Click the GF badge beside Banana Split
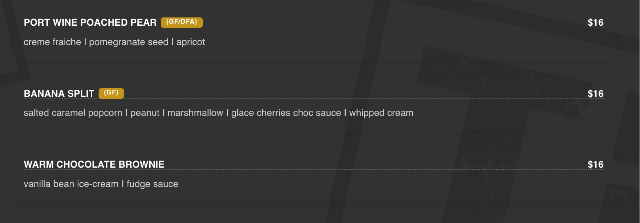Viewport: 640px width, 223px height. pos(111,93)
